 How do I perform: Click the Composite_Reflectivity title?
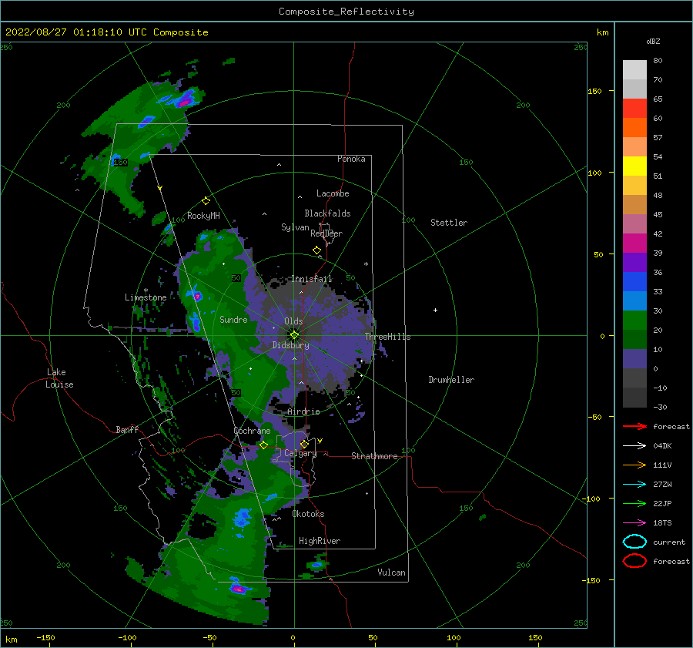click(346, 12)
